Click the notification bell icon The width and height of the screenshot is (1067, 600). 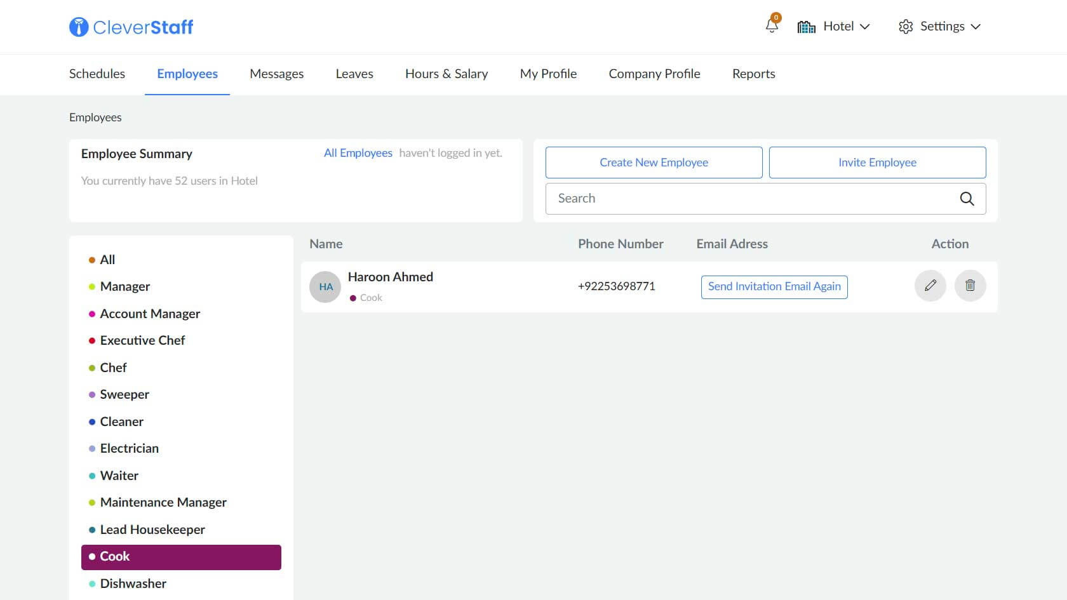[x=772, y=26]
